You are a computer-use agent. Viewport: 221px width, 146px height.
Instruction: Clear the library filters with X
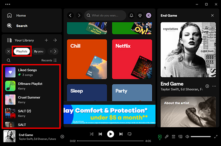point(8,51)
